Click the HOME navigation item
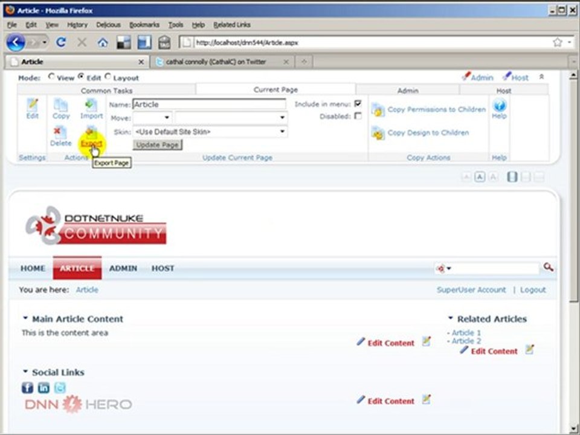This screenshot has width=580, height=435. click(33, 268)
